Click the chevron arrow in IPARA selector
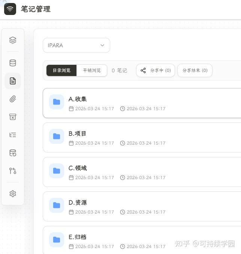241x254 pixels. (x=102, y=45)
